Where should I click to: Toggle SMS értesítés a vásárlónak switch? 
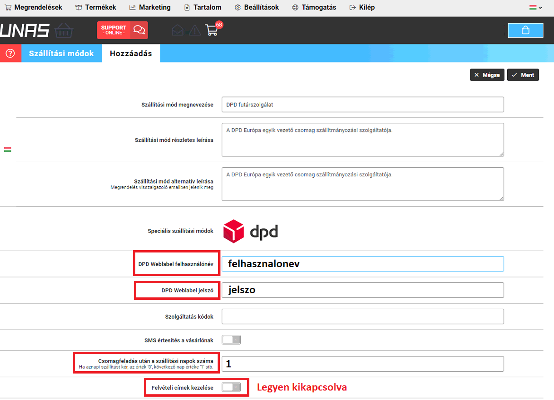(231, 339)
